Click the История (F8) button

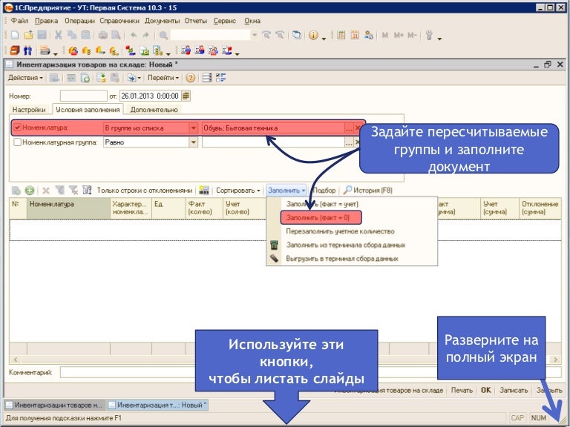368,191
